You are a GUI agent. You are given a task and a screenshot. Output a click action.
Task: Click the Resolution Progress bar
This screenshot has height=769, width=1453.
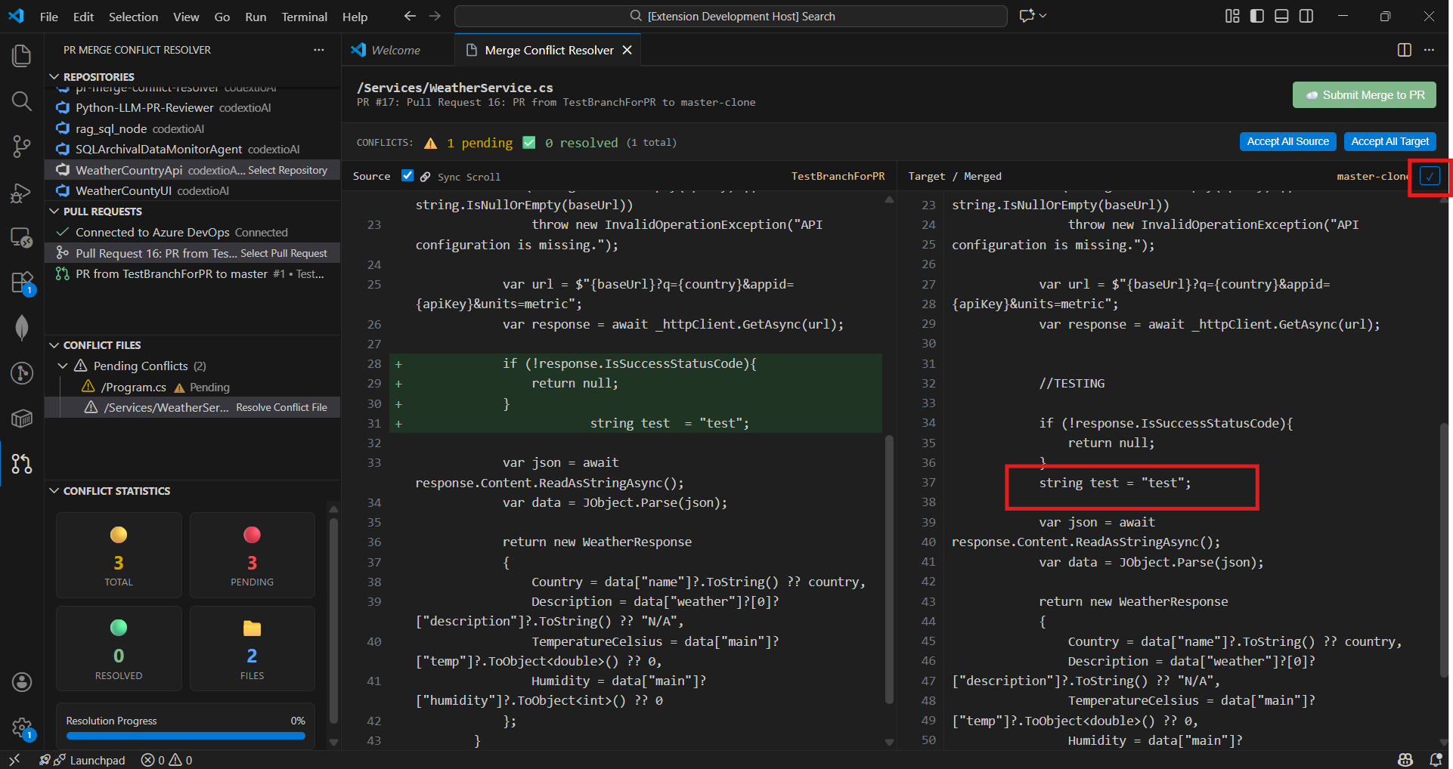[185, 735]
